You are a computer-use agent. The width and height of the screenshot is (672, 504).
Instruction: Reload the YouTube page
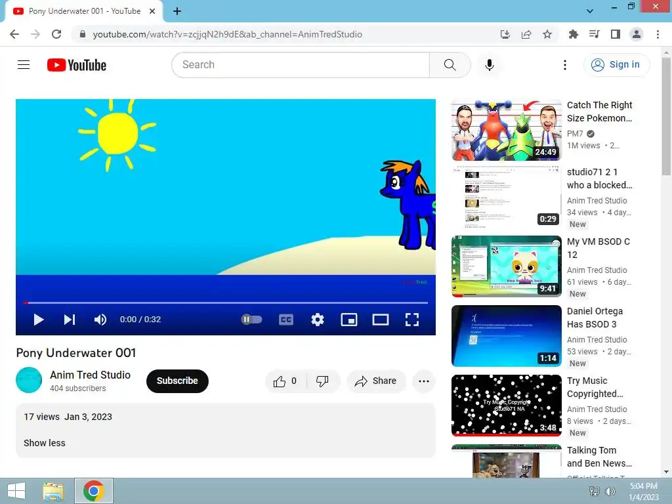tap(56, 34)
